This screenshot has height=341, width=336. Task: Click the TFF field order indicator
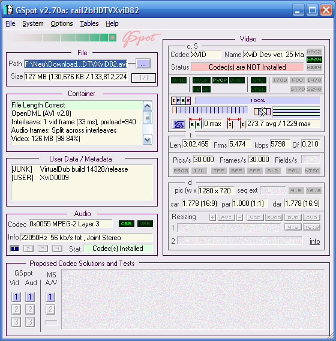(219, 170)
